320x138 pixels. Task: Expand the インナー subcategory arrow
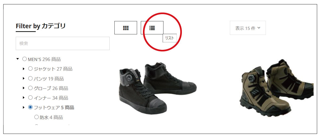click(x=24, y=98)
